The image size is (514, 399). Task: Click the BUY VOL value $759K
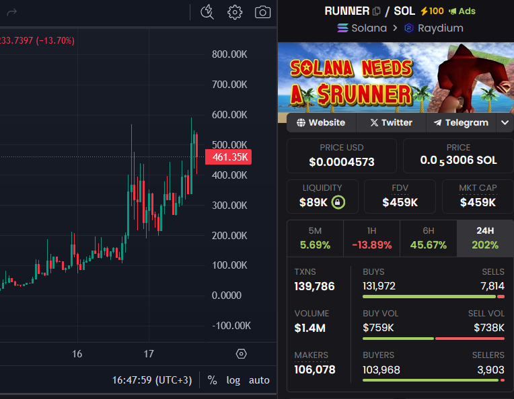click(378, 328)
